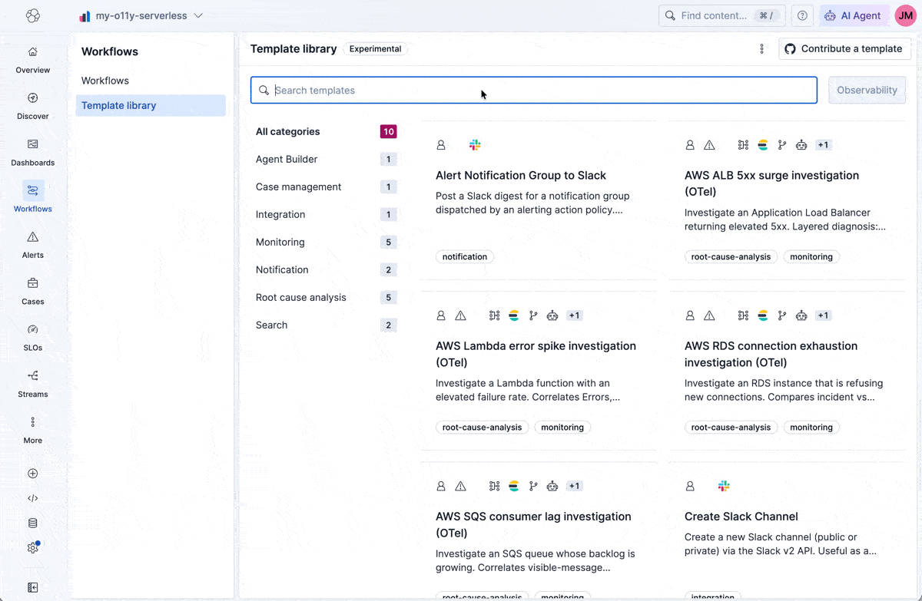922x601 pixels.
Task: Filter by Monitoring category
Action: (x=326, y=242)
